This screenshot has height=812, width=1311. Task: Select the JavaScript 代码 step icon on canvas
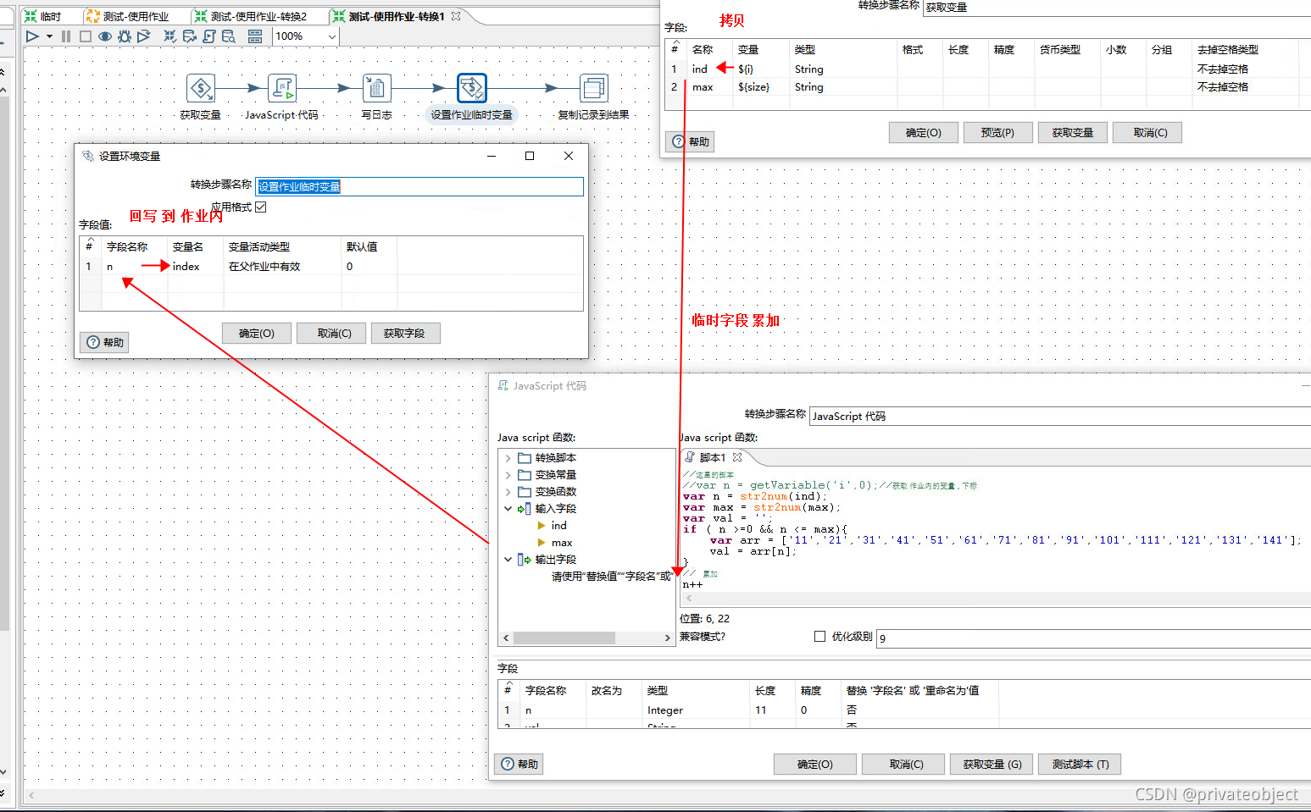pos(282,88)
